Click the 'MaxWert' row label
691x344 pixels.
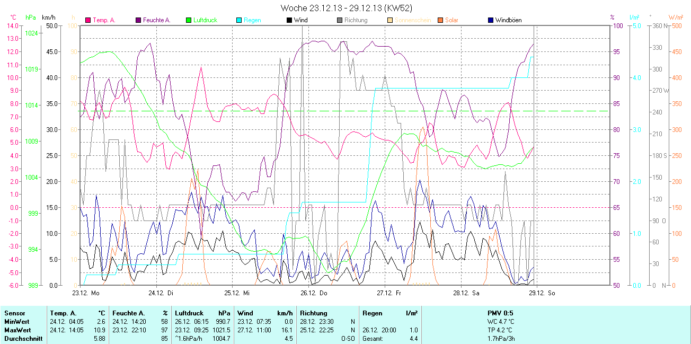17,330
